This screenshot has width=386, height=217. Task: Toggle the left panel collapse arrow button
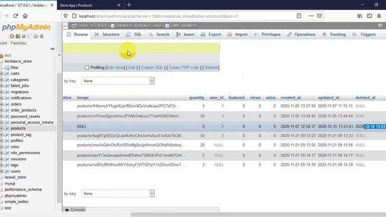click(65, 25)
